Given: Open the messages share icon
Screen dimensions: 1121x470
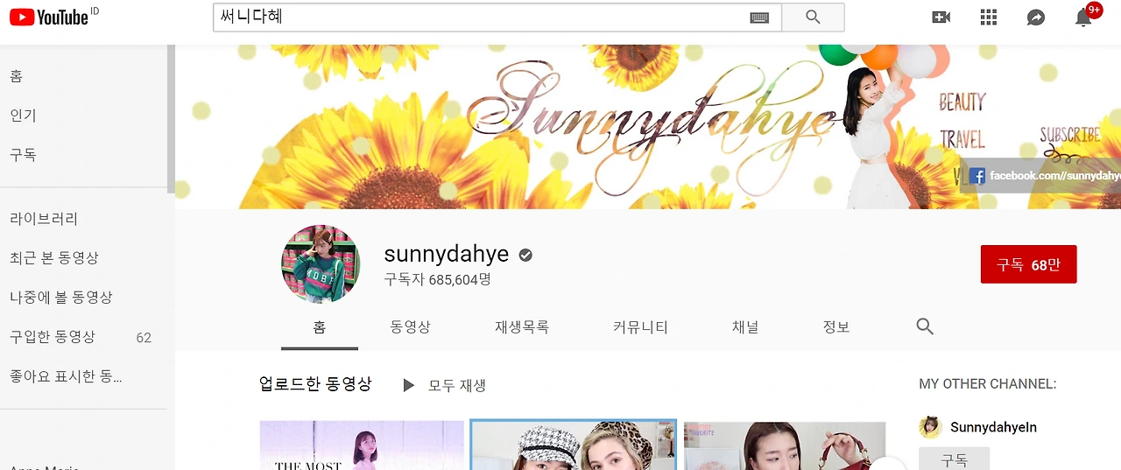Looking at the screenshot, I should pyautogui.click(x=1036, y=18).
